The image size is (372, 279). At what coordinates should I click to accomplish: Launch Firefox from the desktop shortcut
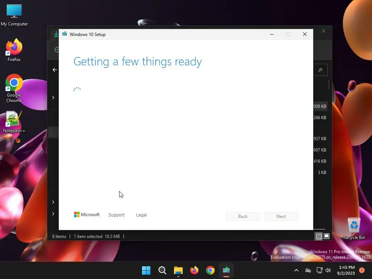[14, 50]
